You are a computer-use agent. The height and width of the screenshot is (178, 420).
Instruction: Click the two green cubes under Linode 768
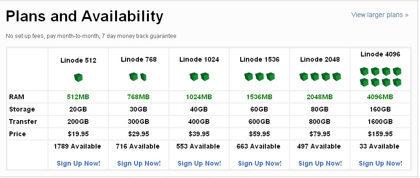(138, 77)
